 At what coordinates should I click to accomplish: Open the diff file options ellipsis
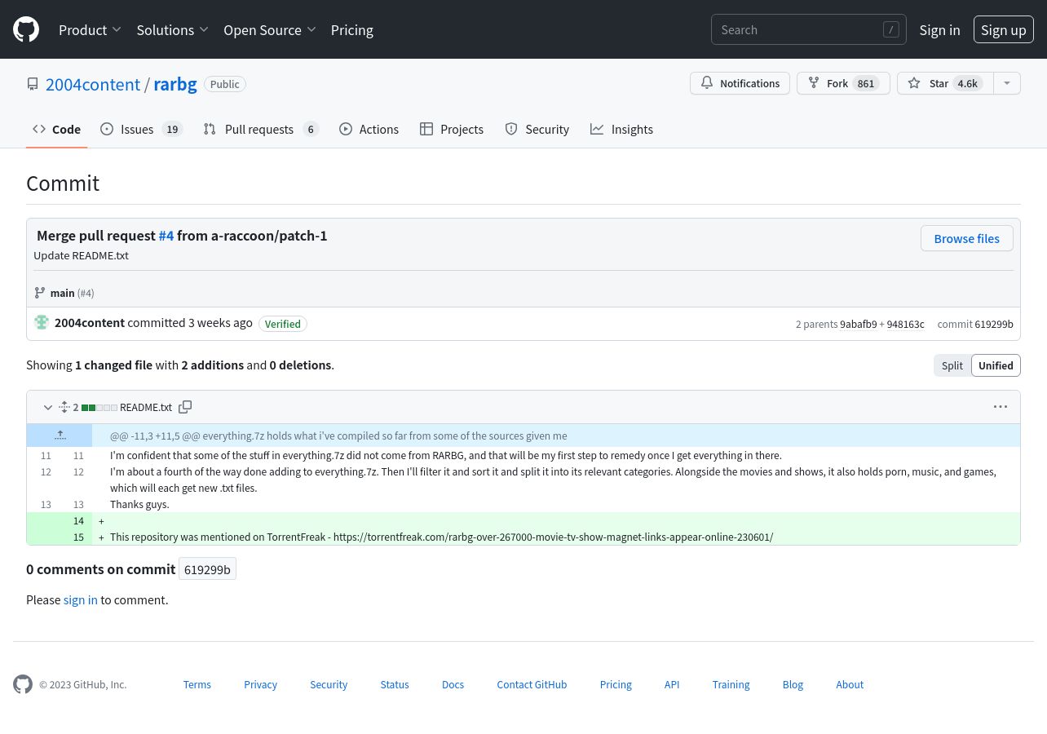pos(1001,407)
